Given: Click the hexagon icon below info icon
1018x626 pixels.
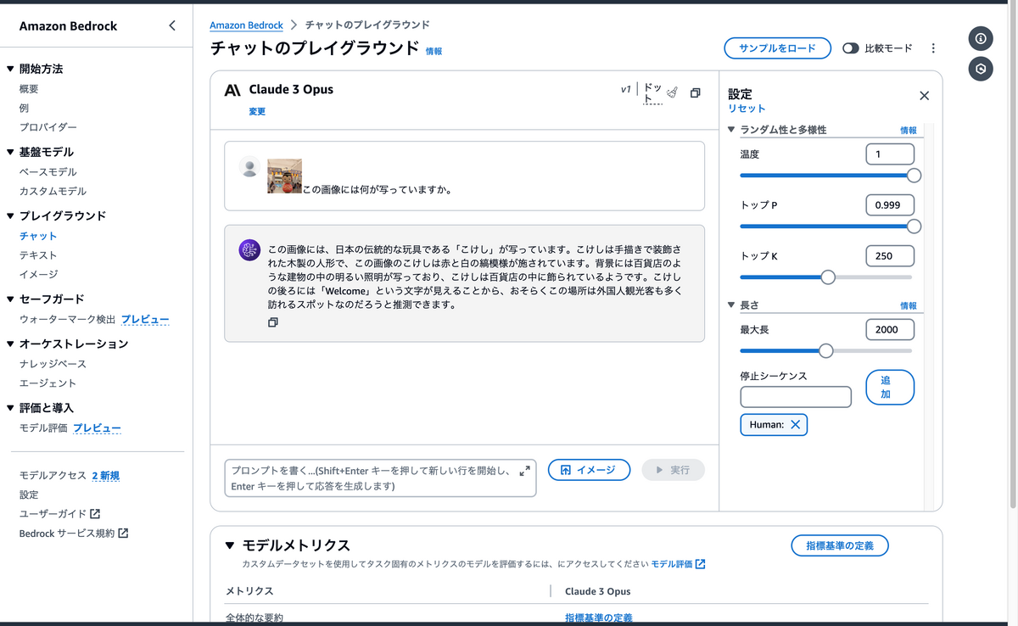Looking at the screenshot, I should [981, 69].
